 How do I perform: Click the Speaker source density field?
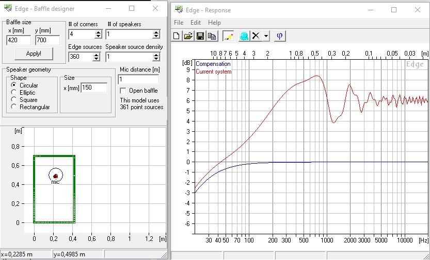click(129, 57)
